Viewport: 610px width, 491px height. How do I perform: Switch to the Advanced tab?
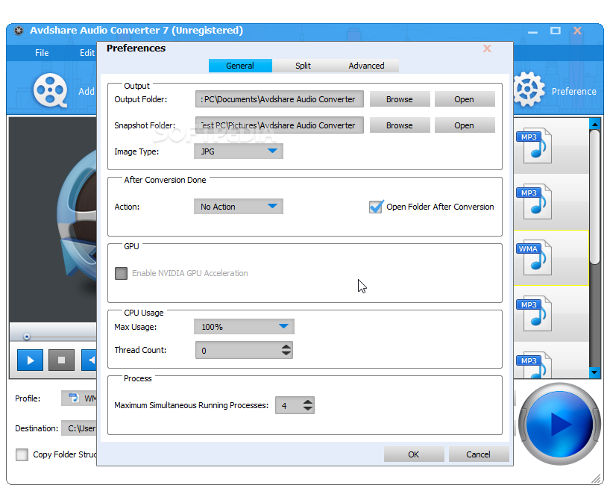click(366, 66)
